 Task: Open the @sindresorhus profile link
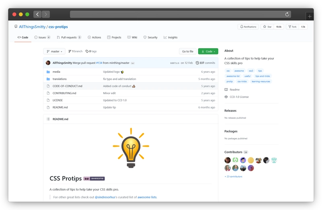[x=105, y=197]
